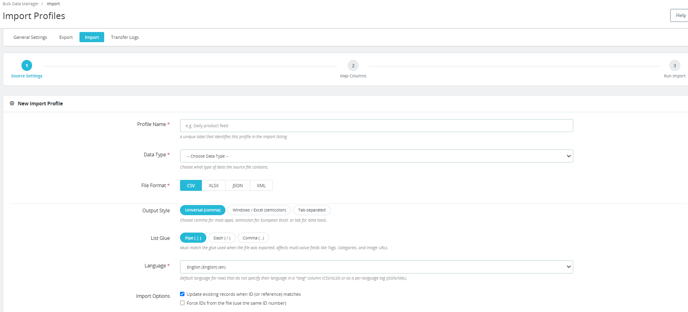Go to step 2 Map Columns
688x312 pixels.
(x=353, y=70)
